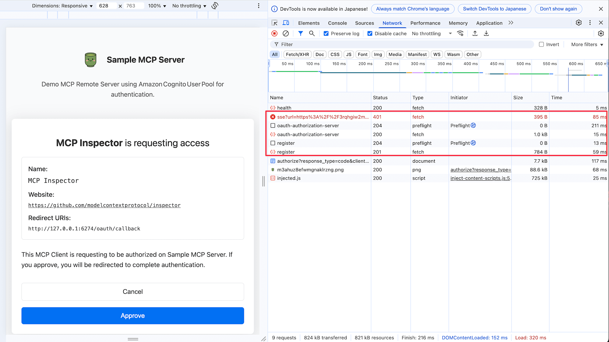Click Switch DevTools to Japanese button
Viewport: 609px width, 342px height.
click(x=495, y=9)
